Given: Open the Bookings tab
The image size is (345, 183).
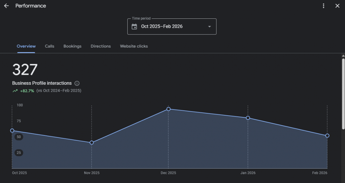Looking at the screenshot, I should 72,46.
